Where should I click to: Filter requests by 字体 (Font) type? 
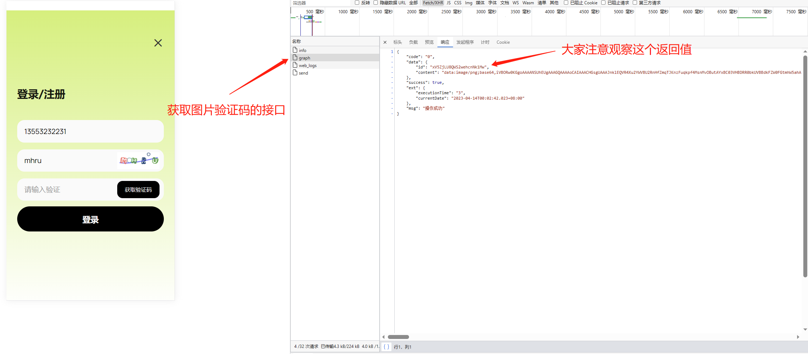[x=493, y=3]
